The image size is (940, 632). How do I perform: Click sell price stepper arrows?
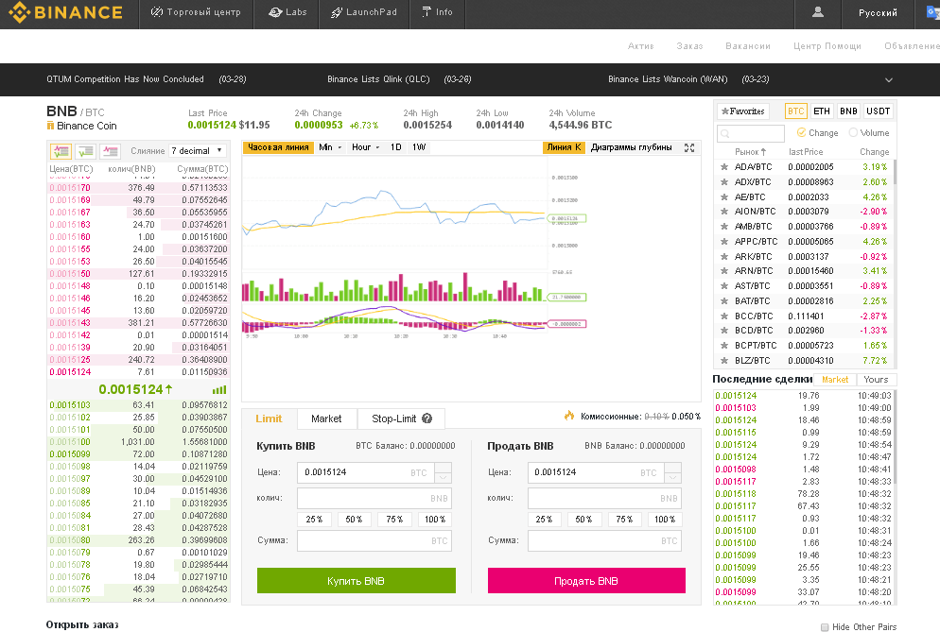[672, 472]
